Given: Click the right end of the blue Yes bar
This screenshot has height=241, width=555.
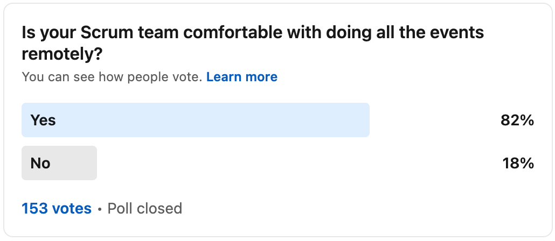Looking at the screenshot, I should click(x=366, y=120).
